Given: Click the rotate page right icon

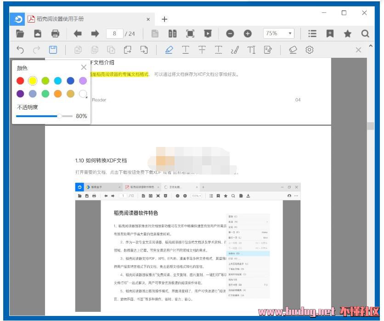Looking at the screenshot, I should 144,50.
